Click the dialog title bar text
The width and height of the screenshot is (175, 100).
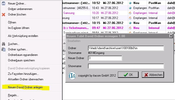tap(96, 36)
